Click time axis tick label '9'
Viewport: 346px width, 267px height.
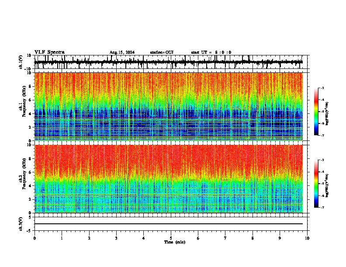(280, 238)
